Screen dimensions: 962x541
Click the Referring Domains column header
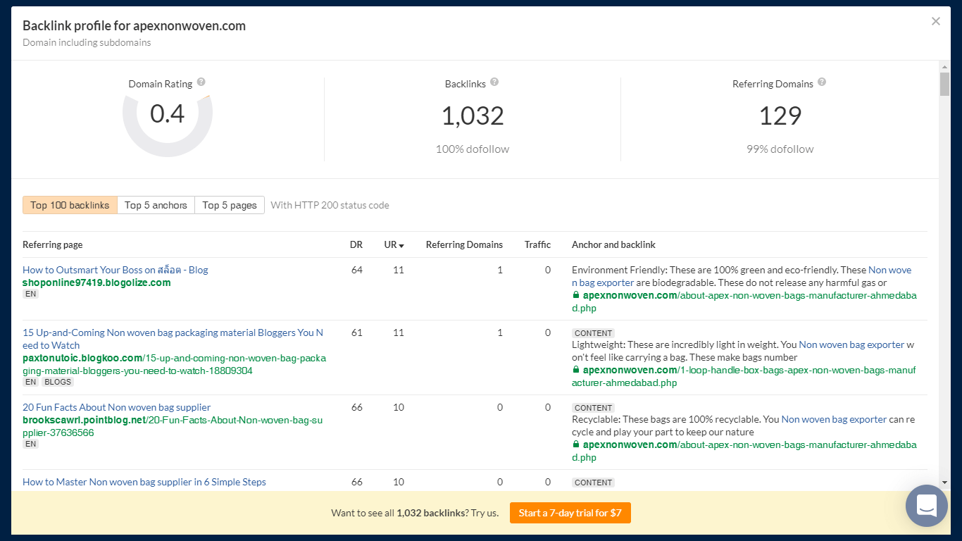(x=464, y=244)
